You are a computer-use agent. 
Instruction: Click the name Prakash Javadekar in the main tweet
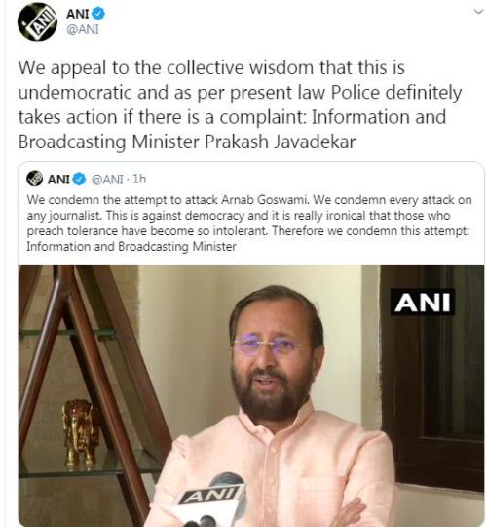point(281,142)
